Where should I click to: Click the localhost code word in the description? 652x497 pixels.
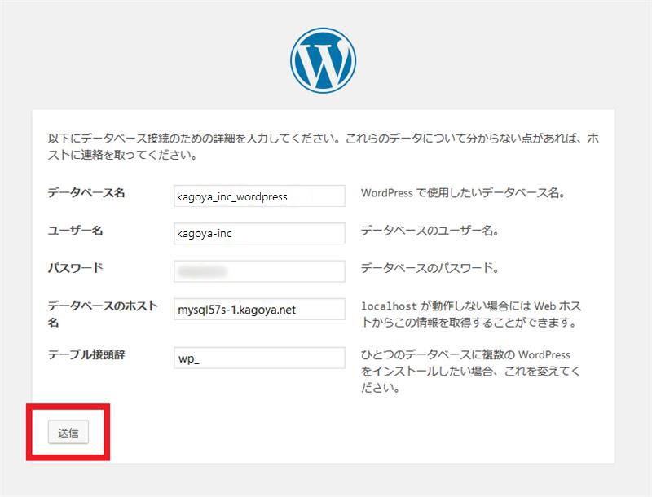coord(390,307)
